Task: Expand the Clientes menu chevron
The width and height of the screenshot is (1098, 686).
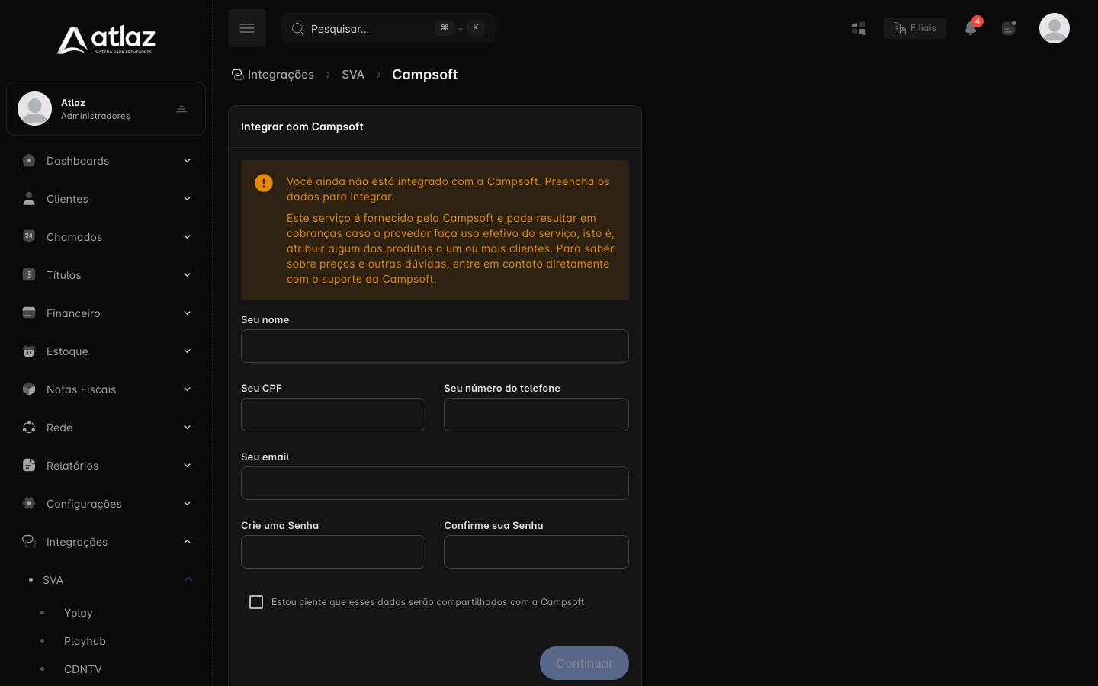Action: point(187,199)
